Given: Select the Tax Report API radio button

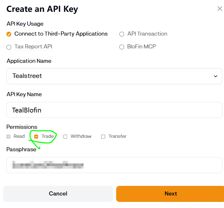Looking at the screenshot, I should tap(9, 47).
